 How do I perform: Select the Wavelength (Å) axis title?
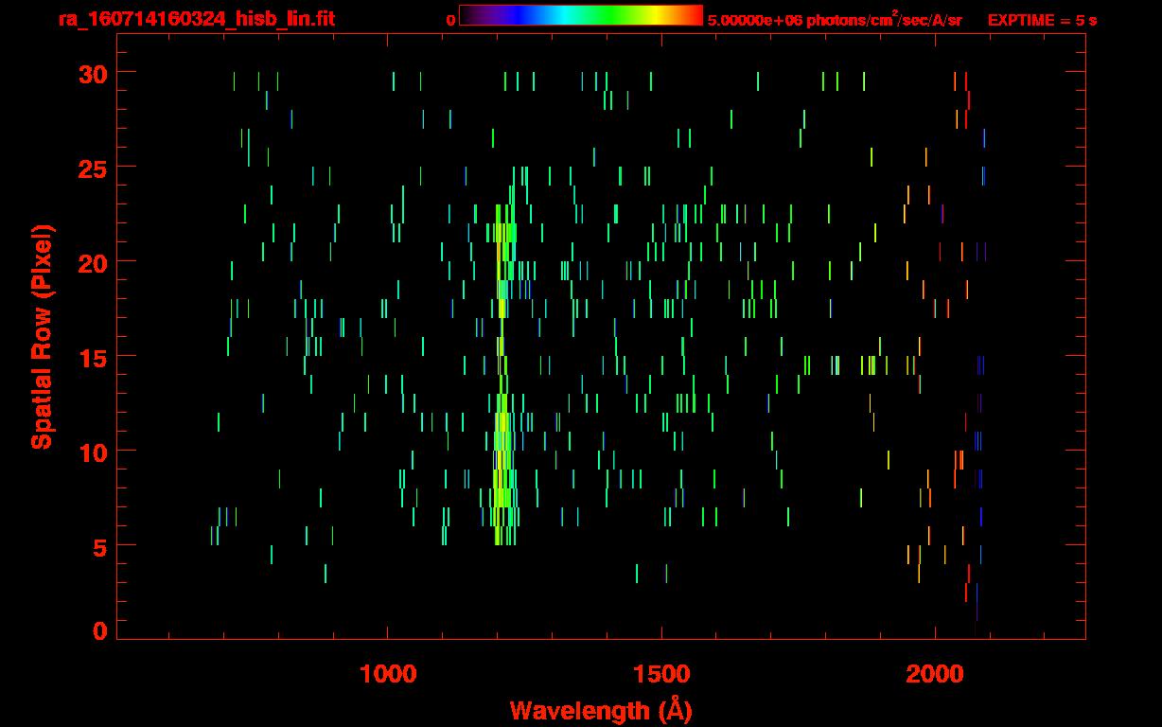(601, 710)
